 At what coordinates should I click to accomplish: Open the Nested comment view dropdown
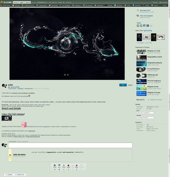12,174
